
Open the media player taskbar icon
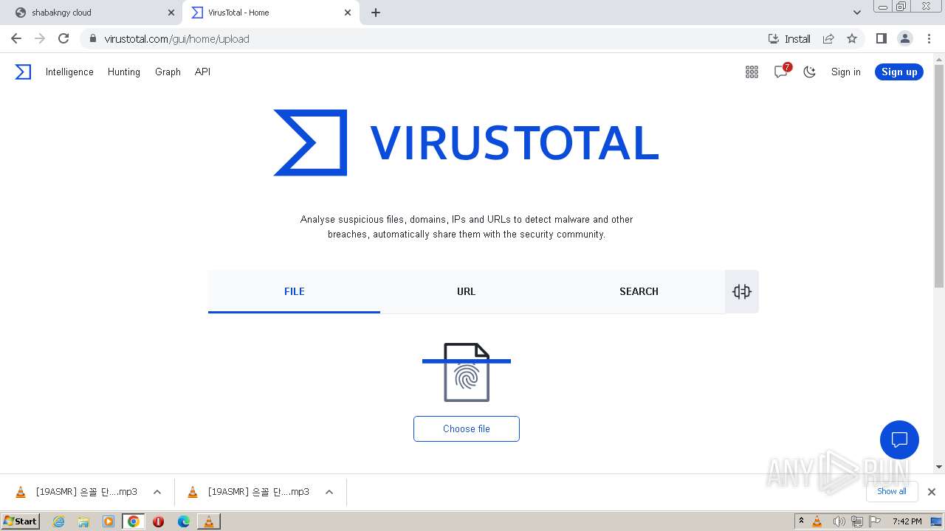(109, 521)
